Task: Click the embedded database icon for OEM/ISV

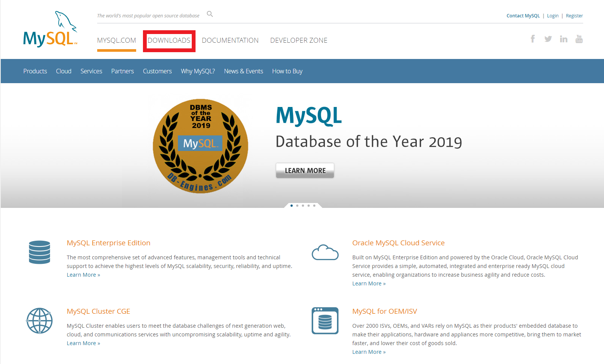Action: point(325,321)
